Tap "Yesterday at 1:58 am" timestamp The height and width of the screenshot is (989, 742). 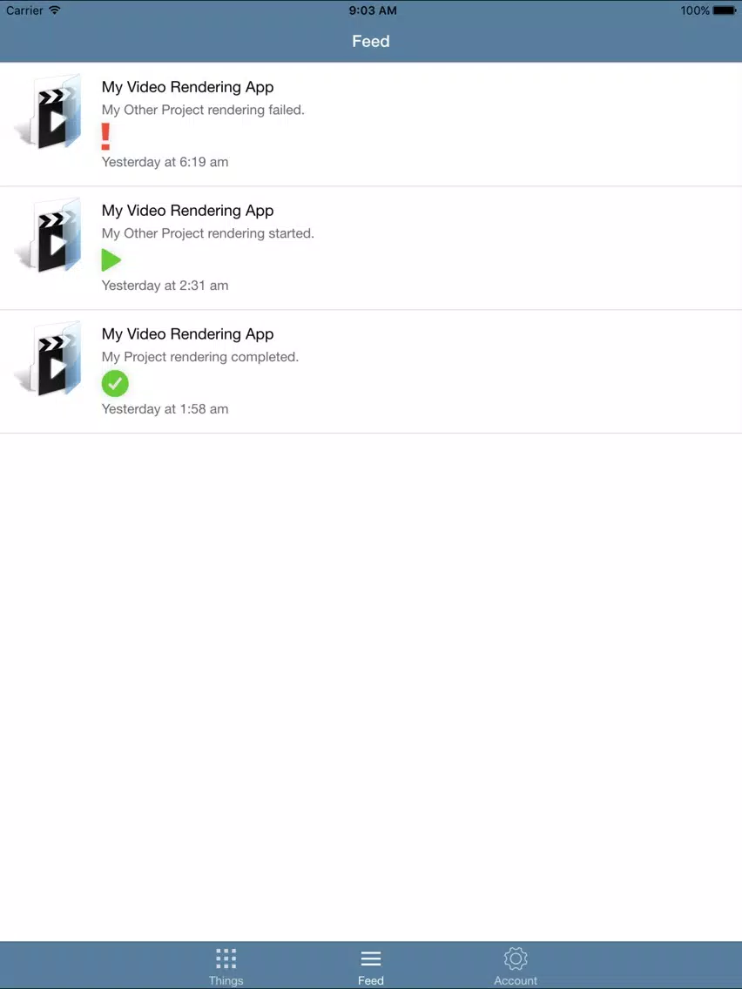click(165, 409)
